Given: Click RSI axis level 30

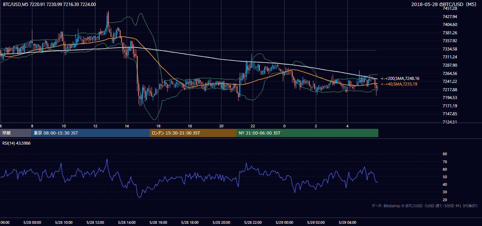Looking at the screenshot, I should (x=445, y=192).
